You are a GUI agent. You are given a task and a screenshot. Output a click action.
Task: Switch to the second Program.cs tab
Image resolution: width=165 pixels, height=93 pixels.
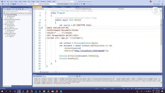(45, 7)
